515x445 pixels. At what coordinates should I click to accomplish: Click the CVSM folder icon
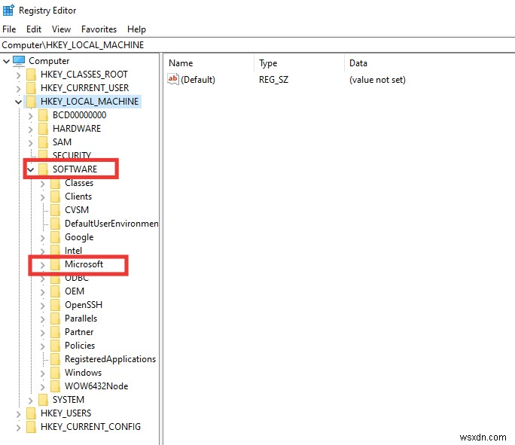56,210
